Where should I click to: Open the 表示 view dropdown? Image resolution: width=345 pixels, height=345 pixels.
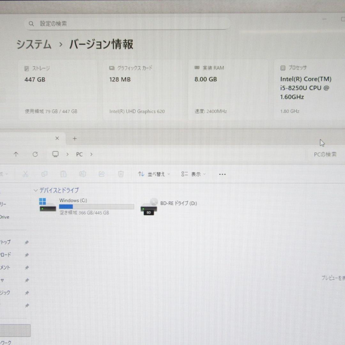[x=193, y=174]
